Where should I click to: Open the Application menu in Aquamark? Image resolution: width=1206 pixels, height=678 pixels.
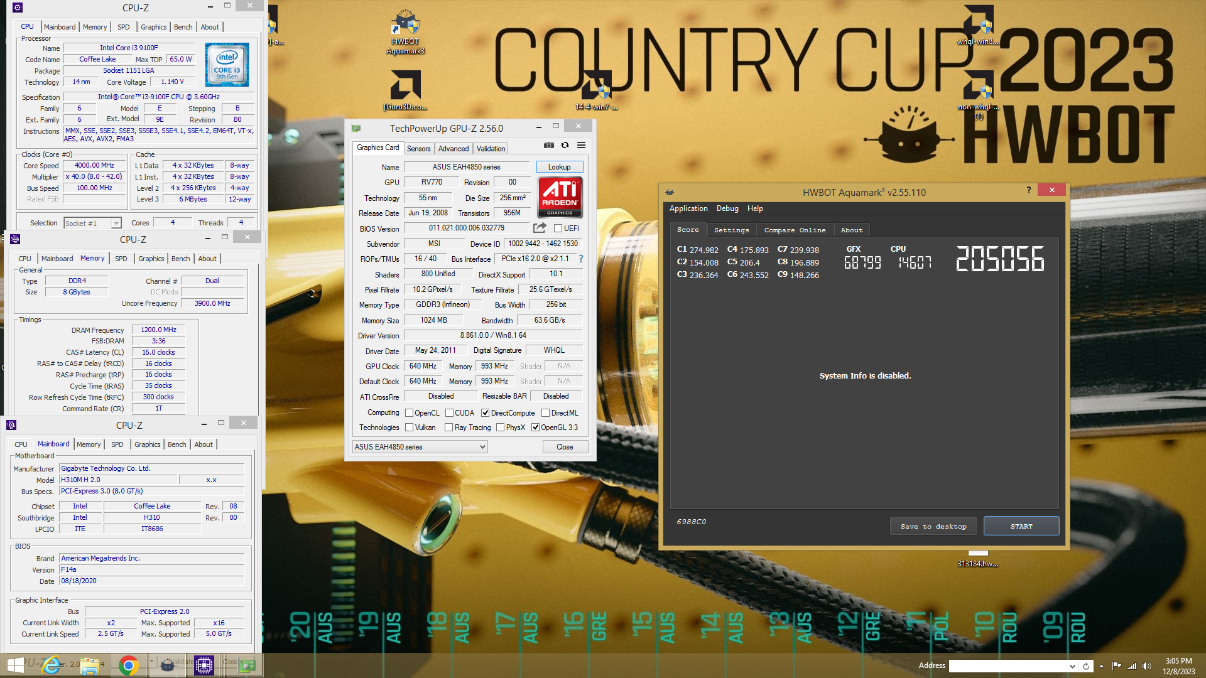coord(688,208)
